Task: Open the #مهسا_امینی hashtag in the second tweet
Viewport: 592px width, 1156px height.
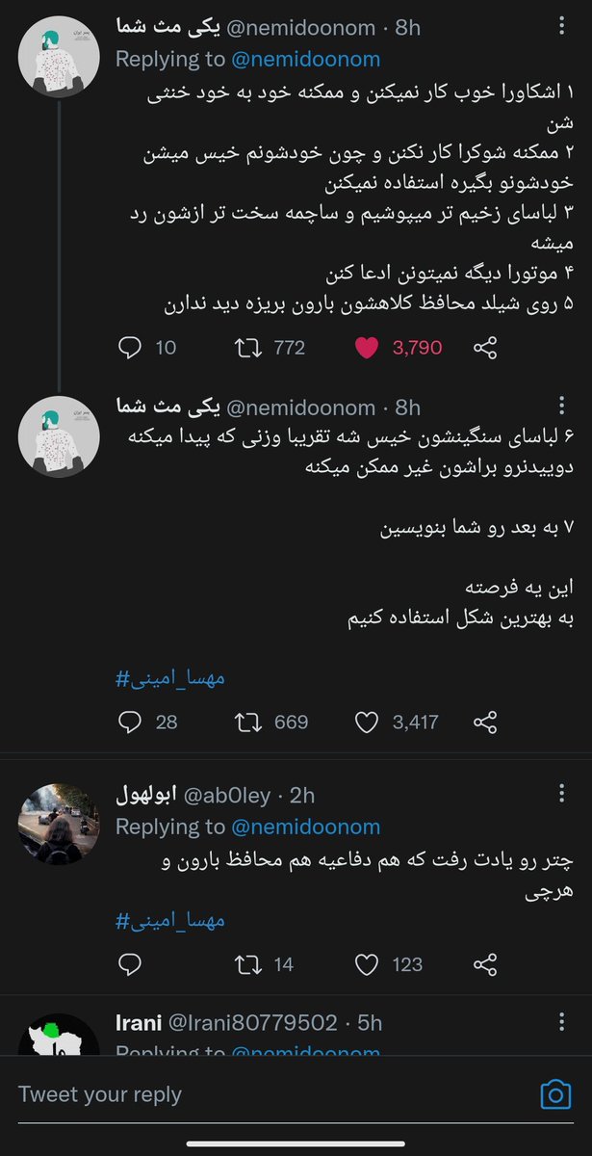Action: point(170,678)
